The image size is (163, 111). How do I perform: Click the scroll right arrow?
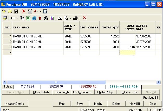[x=158, y=82]
